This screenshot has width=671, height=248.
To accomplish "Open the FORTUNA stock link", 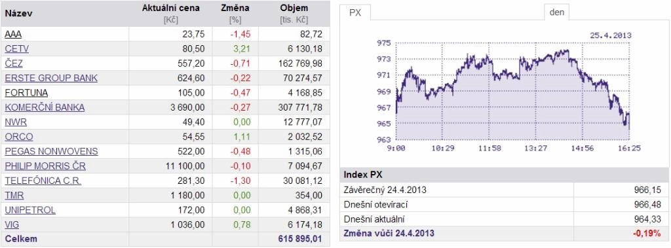I will (26, 93).
